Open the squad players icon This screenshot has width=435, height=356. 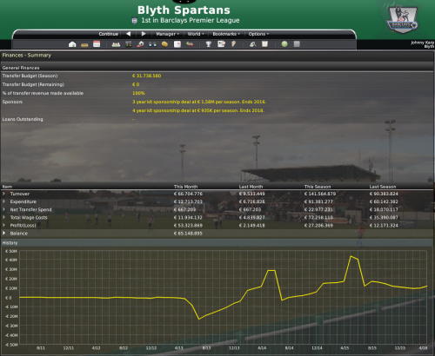[116, 44]
